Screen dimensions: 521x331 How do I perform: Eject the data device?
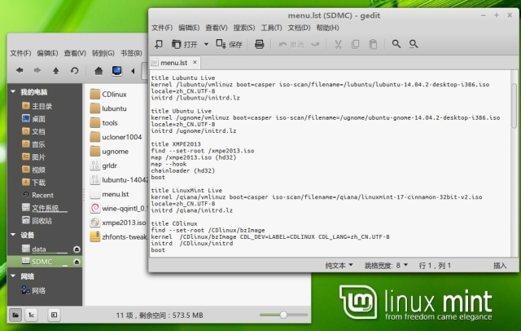pyautogui.click(x=77, y=249)
